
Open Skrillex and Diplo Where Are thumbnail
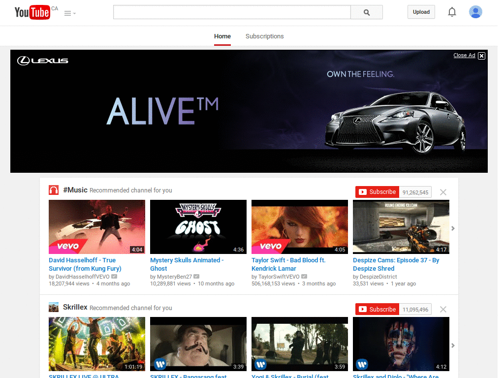coord(401,344)
